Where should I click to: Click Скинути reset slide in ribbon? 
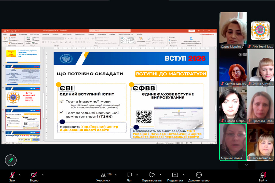[36, 40]
